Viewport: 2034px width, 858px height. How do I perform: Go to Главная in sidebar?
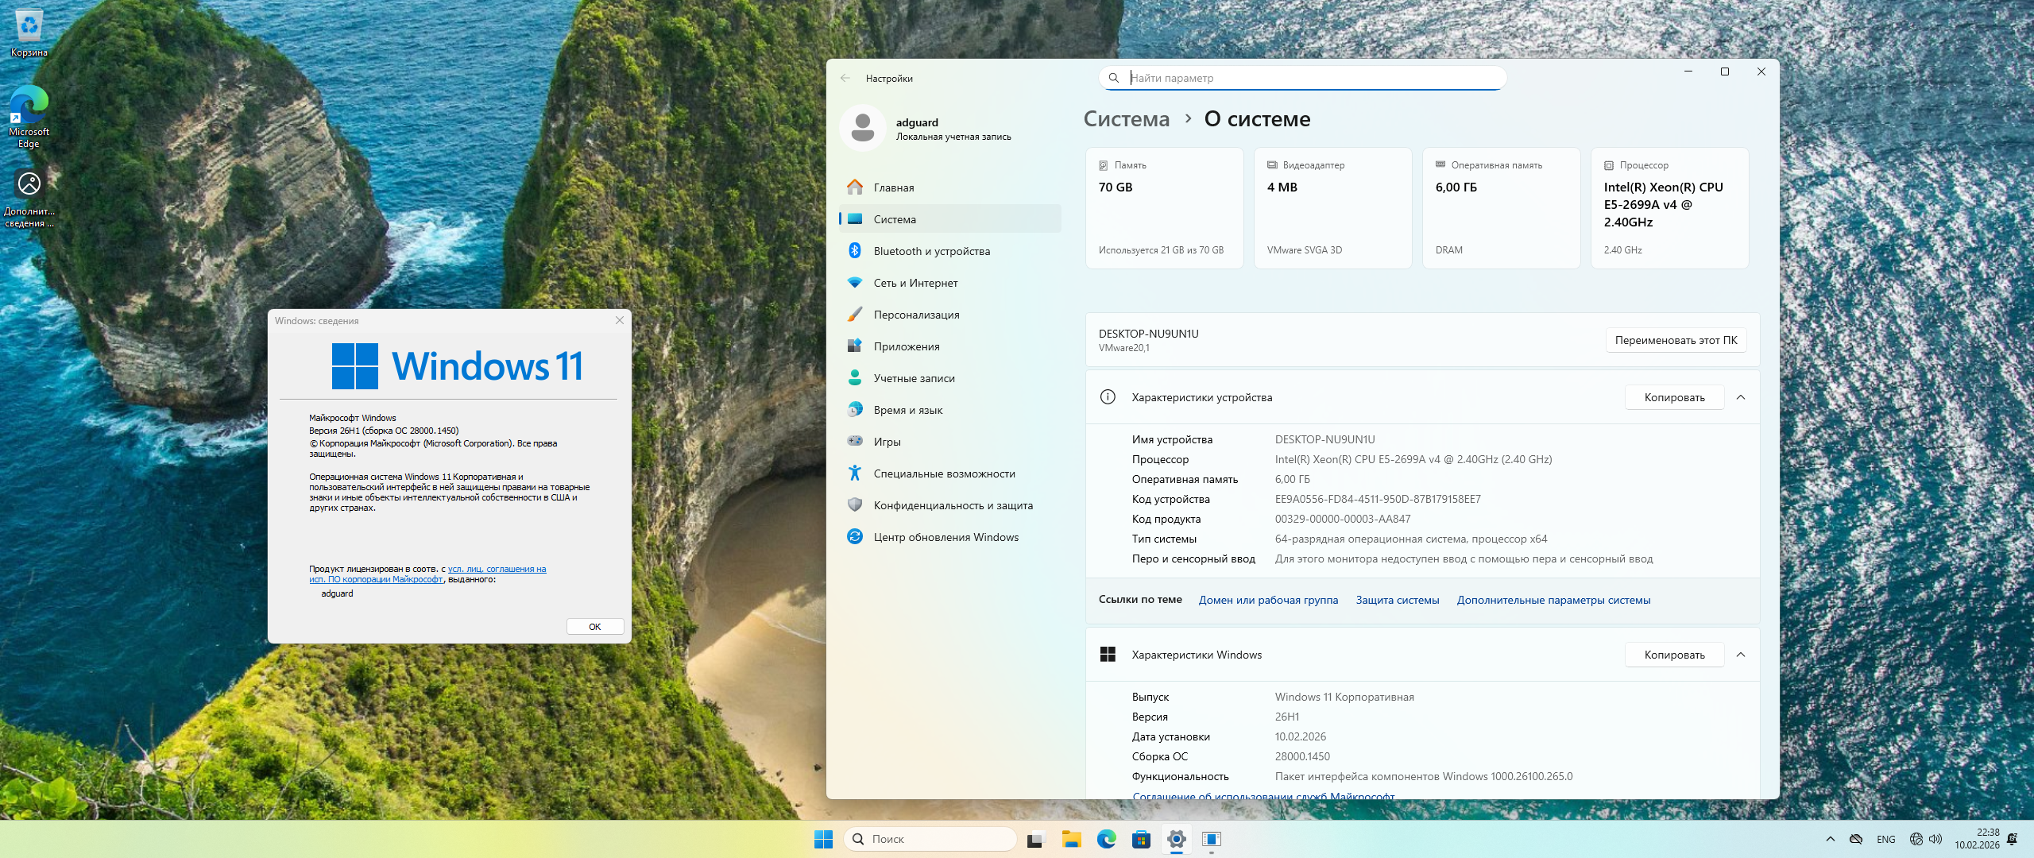pyautogui.click(x=893, y=187)
